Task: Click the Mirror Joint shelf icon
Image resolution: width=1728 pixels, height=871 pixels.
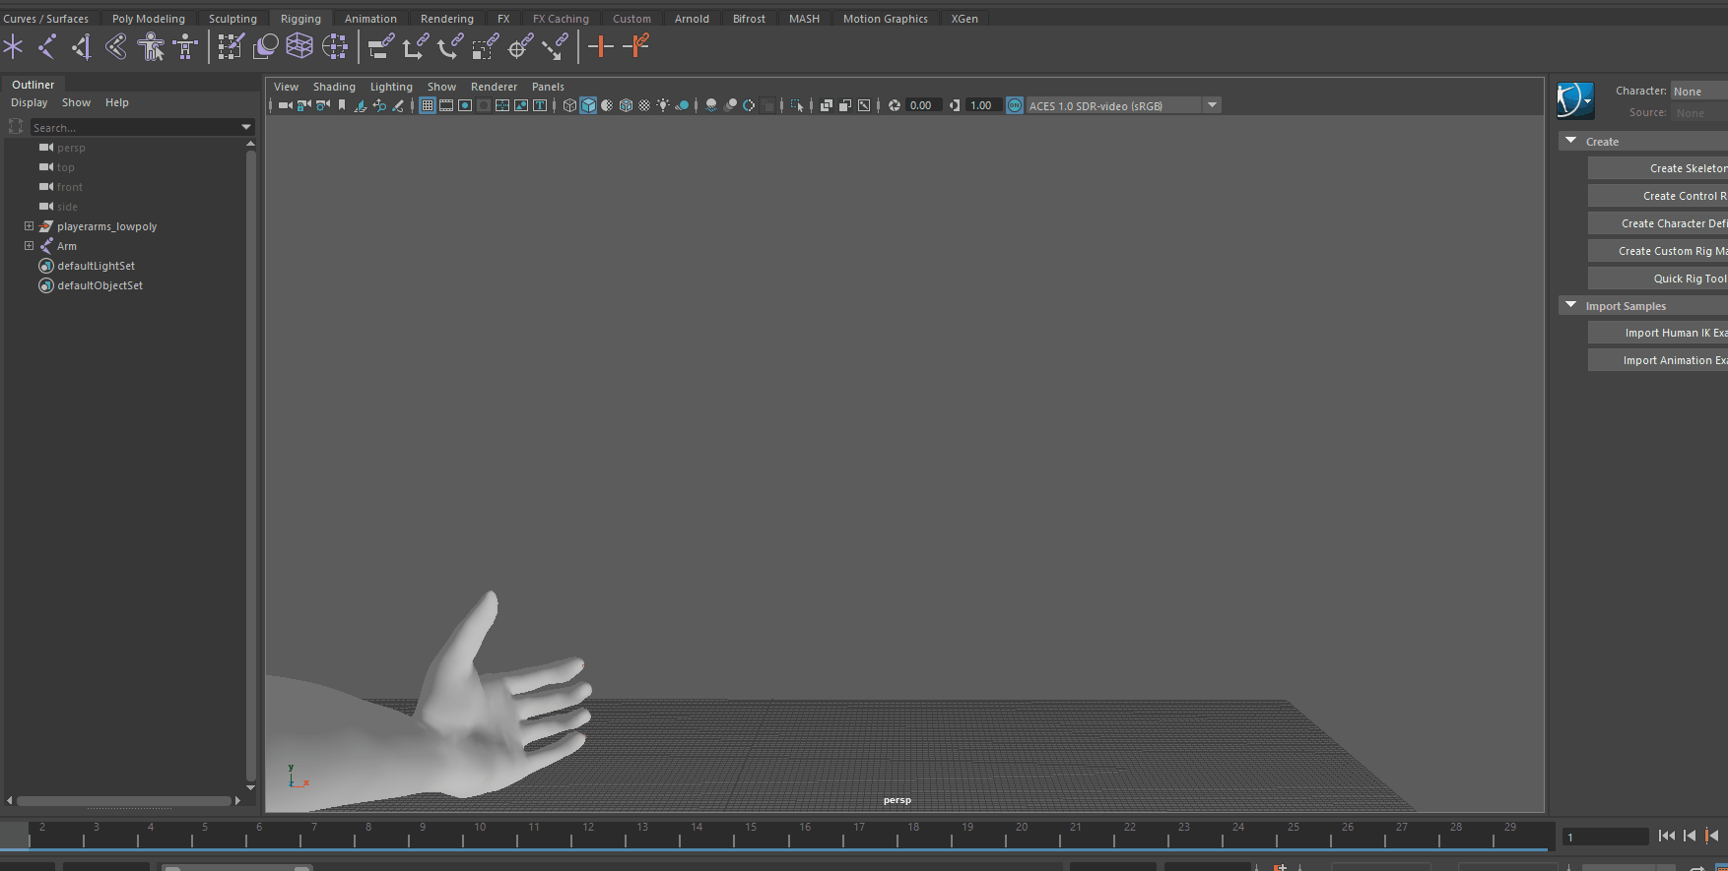Action: coord(82,46)
